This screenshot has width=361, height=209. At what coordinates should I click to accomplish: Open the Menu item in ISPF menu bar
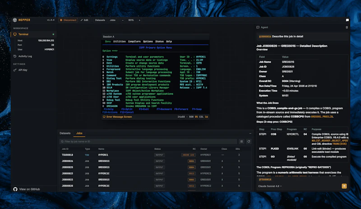click(x=108, y=42)
